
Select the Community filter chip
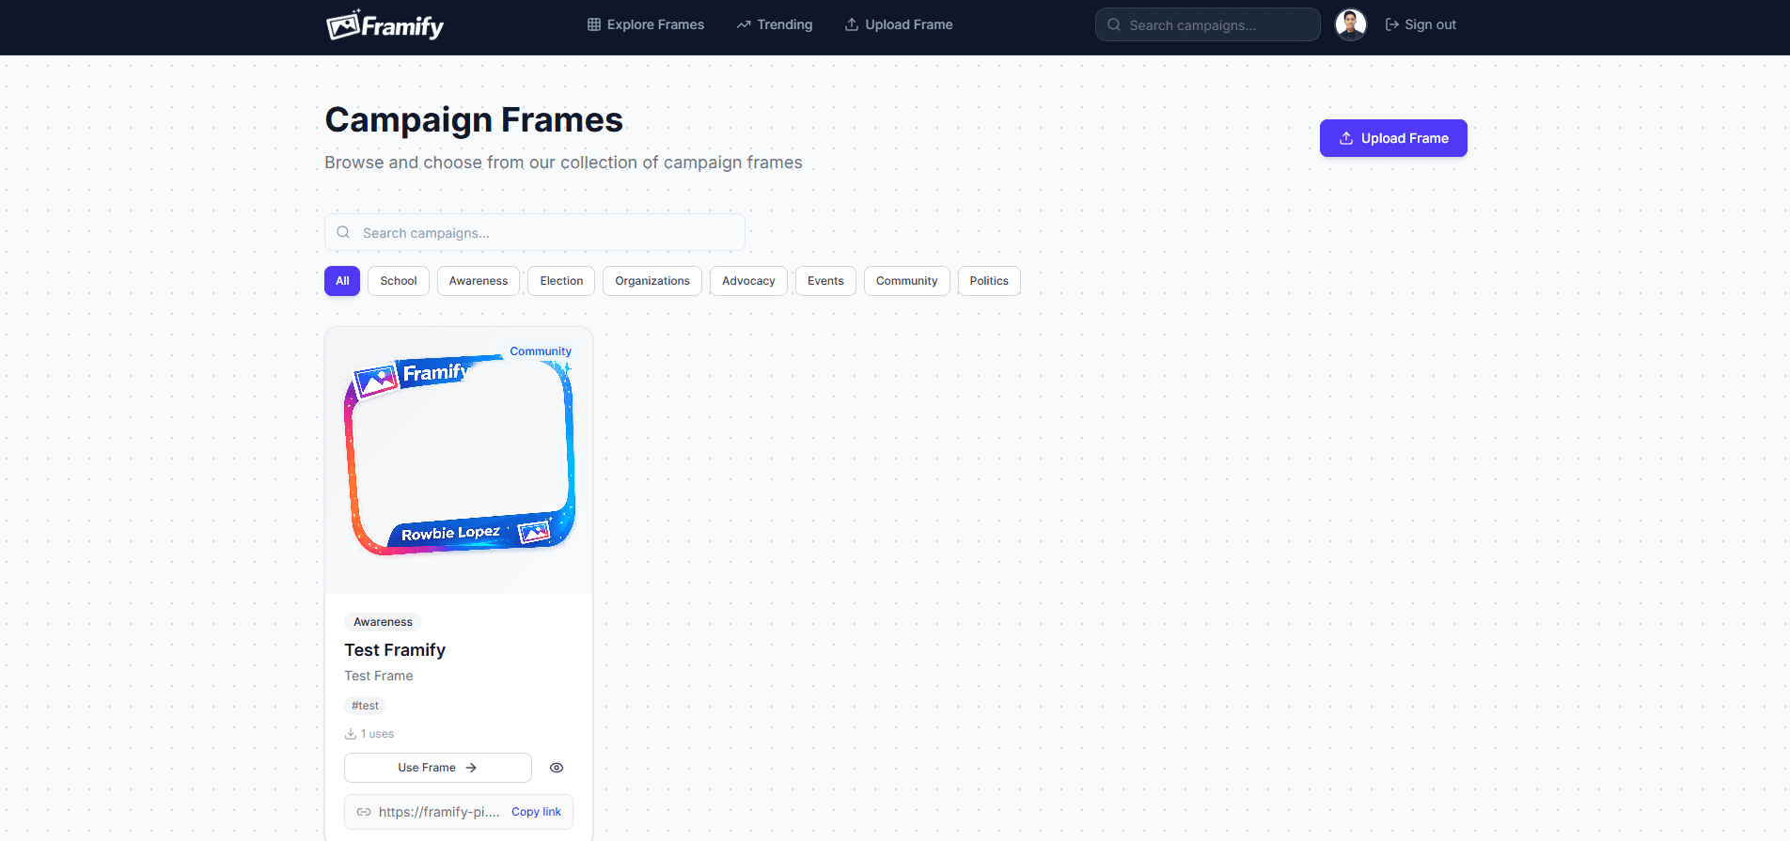[x=907, y=281]
